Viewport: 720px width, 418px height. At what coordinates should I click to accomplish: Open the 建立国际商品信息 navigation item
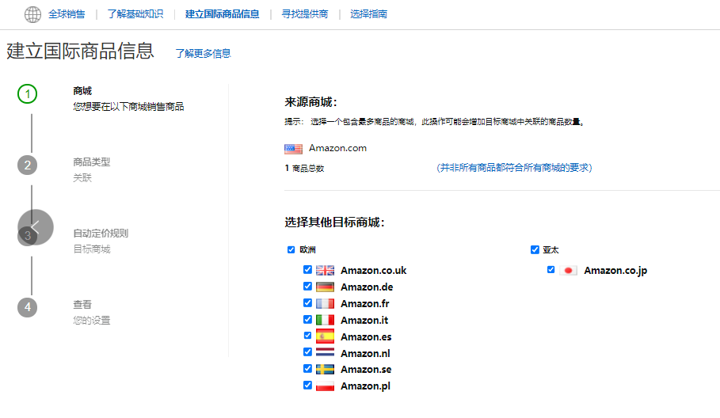pos(223,14)
